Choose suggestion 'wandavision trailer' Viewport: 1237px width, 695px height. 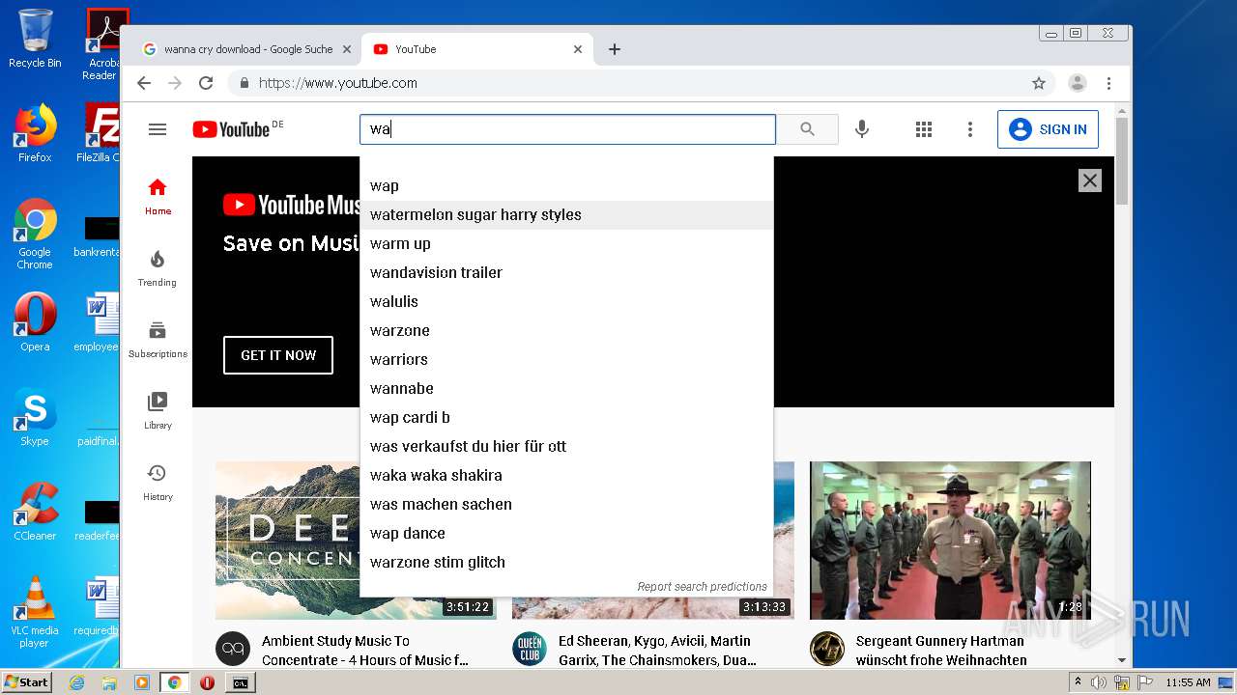click(566, 272)
